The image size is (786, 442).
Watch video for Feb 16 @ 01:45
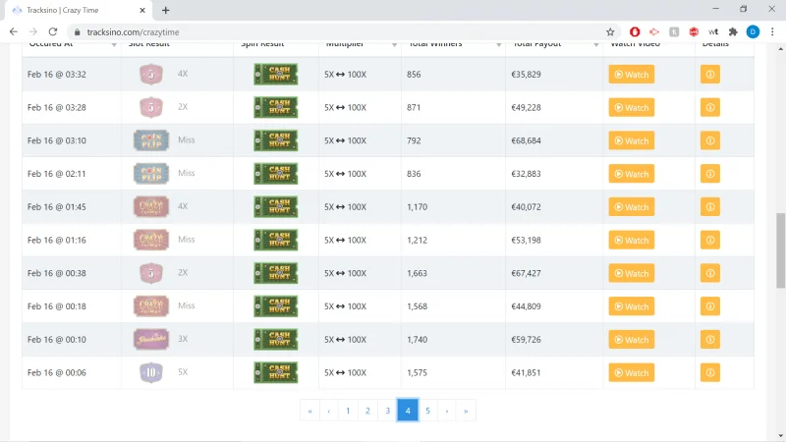tap(632, 207)
